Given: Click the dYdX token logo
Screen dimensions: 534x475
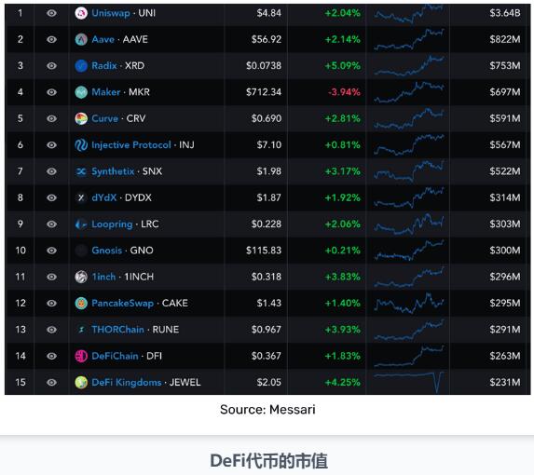Looking at the screenshot, I should [x=81, y=197].
